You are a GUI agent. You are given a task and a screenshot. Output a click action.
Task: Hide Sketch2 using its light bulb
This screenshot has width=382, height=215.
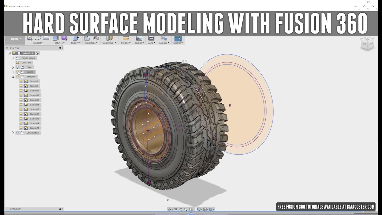tap(21, 81)
